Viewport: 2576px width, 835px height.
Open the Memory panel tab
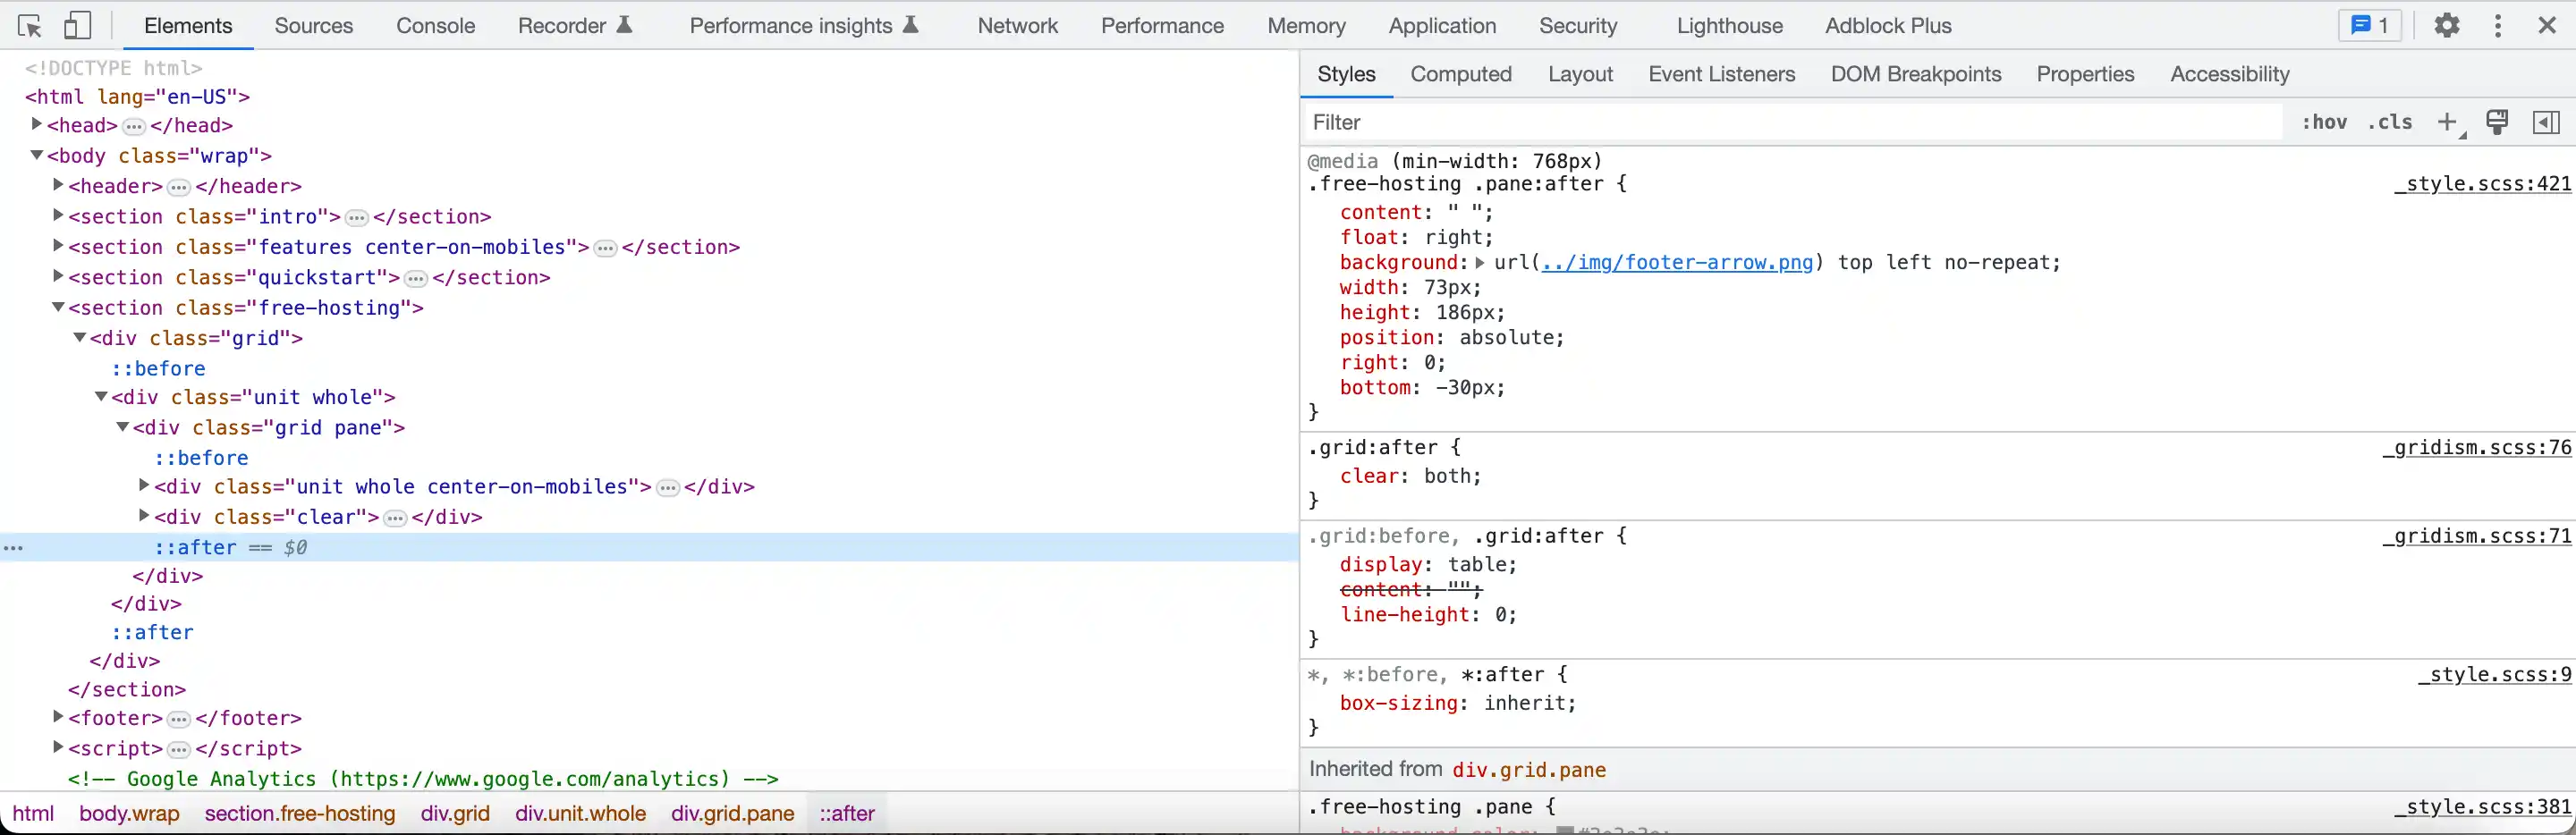click(1306, 26)
